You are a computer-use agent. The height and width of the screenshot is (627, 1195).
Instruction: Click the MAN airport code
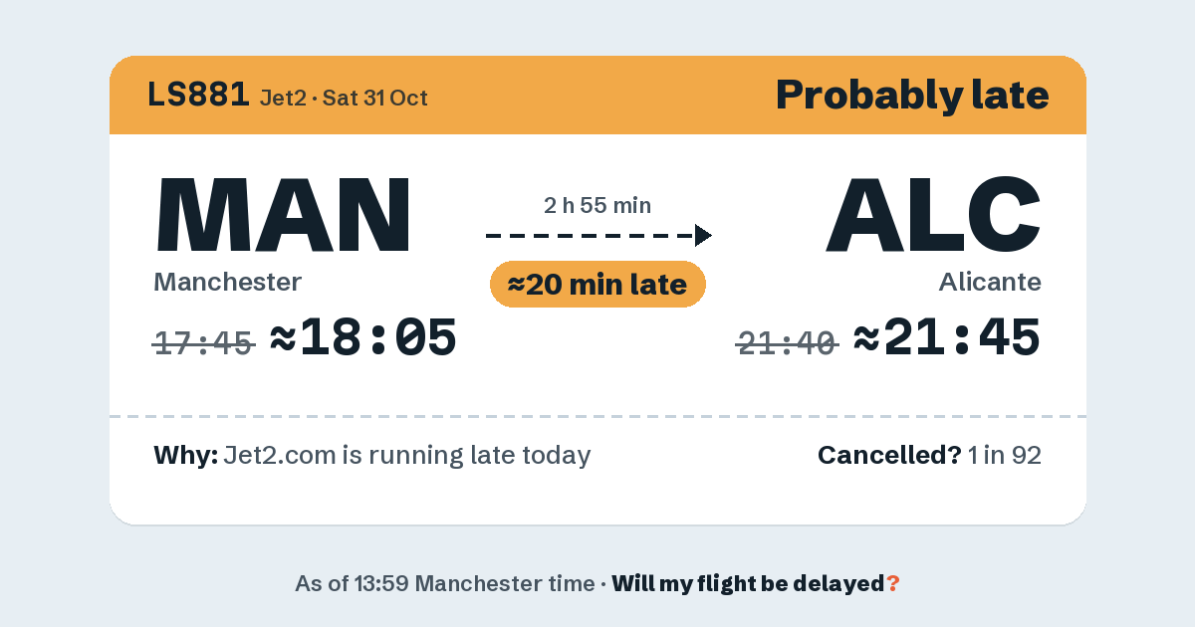click(283, 215)
